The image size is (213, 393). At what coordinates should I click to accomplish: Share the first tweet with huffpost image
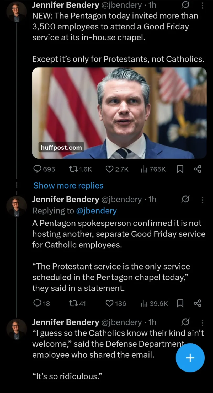[x=197, y=169]
